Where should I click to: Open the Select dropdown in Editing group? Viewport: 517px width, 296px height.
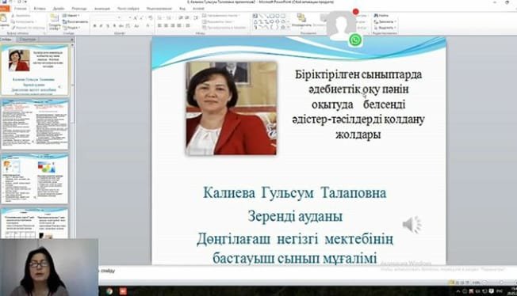[385, 28]
